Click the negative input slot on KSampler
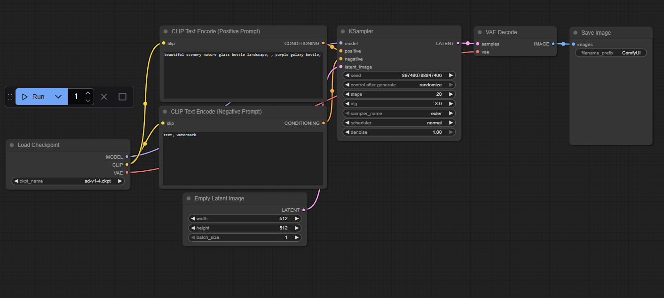 (341, 59)
